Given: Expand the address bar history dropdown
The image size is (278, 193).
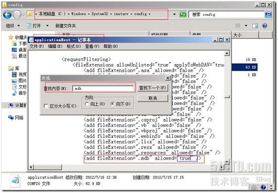Looking at the screenshot, I should [x=174, y=14].
